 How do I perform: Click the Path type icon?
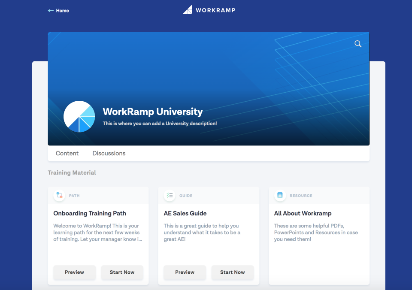[59, 196]
